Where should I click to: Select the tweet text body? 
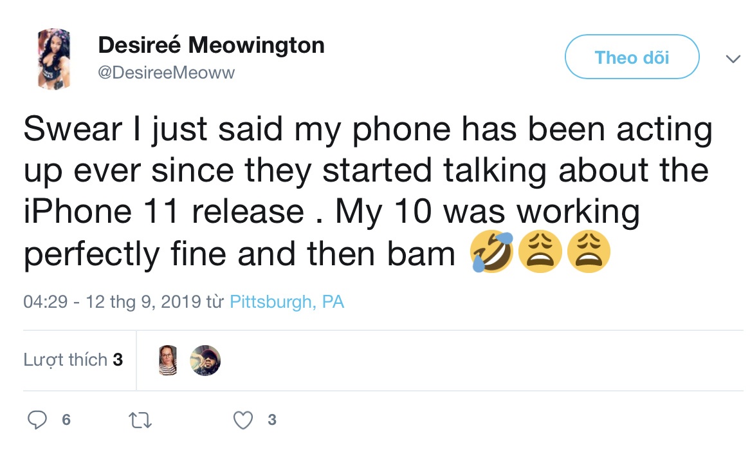coord(367,190)
